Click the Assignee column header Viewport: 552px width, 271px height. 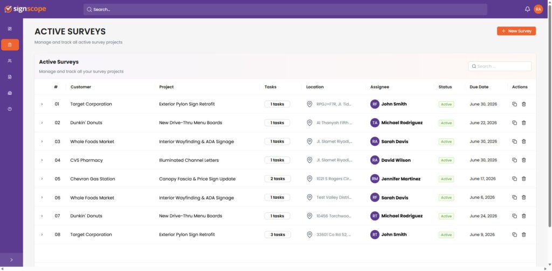click(x=379, y=87)
